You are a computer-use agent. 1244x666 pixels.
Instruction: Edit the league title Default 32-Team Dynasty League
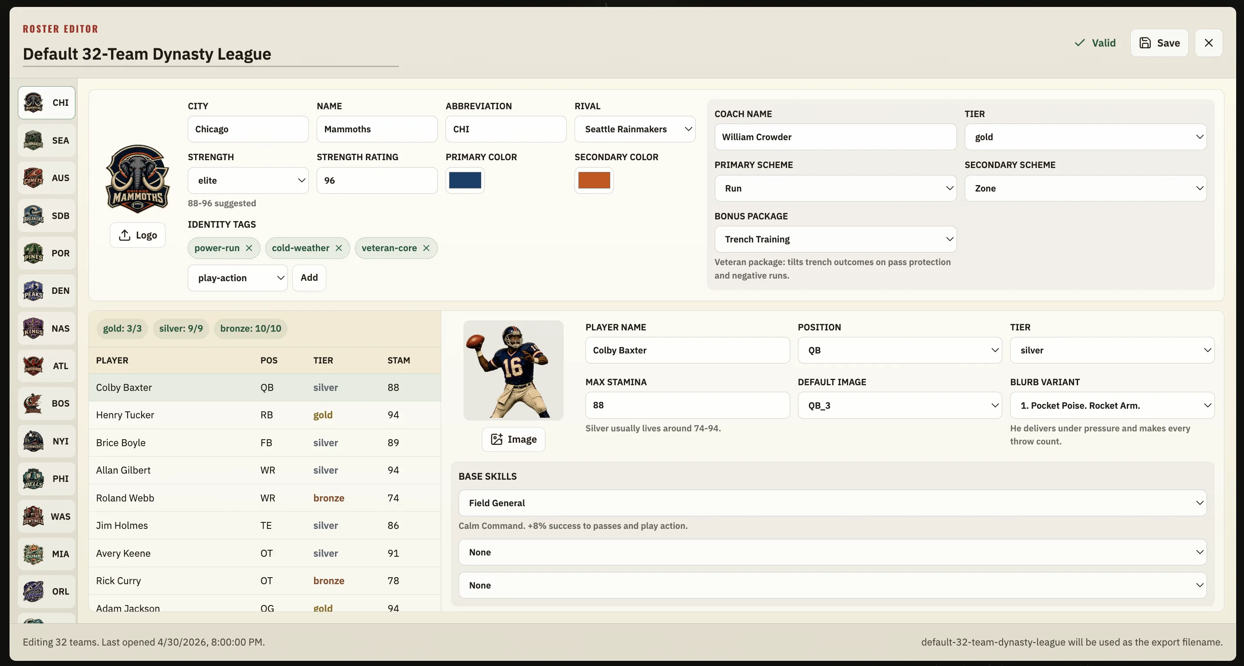click(210, 54)
